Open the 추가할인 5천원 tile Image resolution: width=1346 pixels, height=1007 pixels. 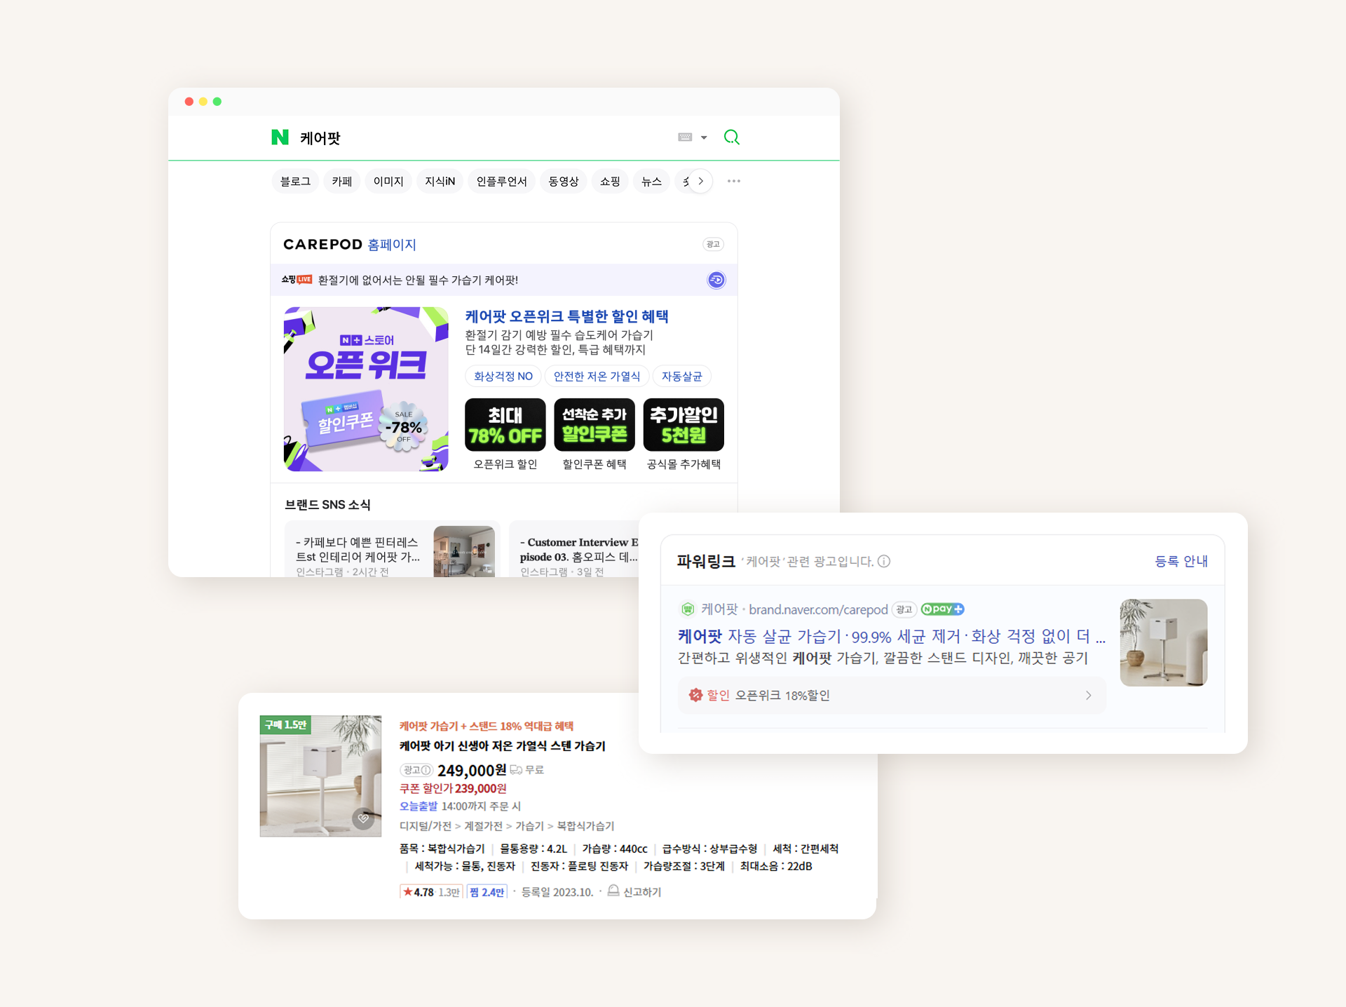point(684,425)
